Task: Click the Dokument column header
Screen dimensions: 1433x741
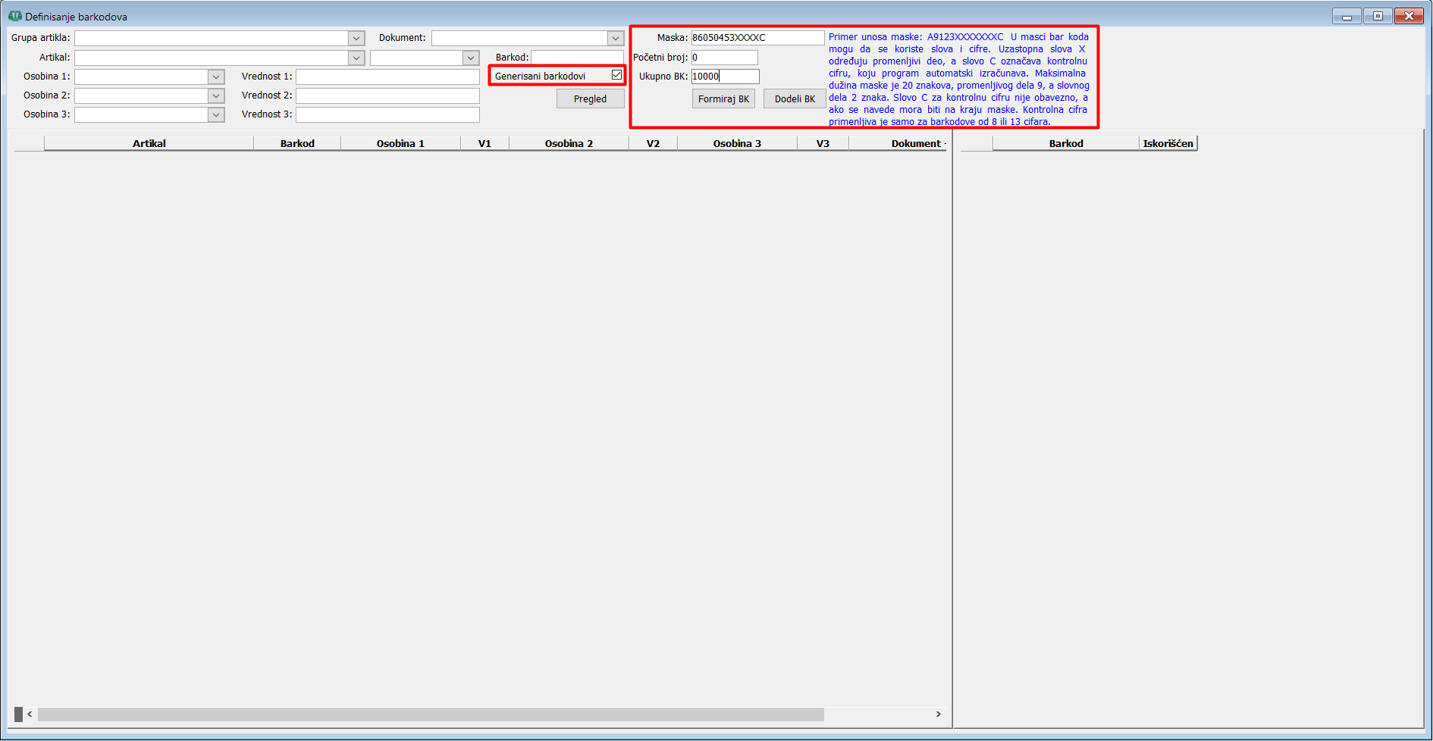Action: tap(898, 143)
